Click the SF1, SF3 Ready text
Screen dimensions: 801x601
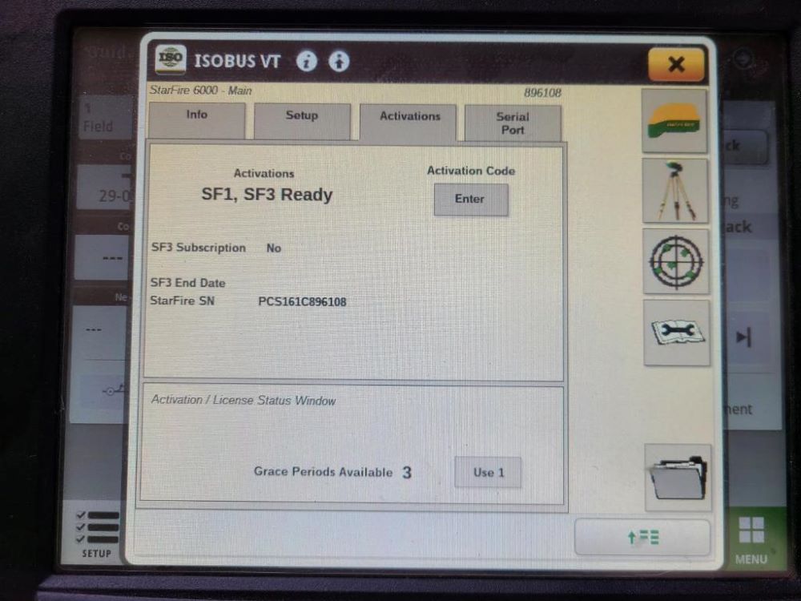(x=267, y=195)
